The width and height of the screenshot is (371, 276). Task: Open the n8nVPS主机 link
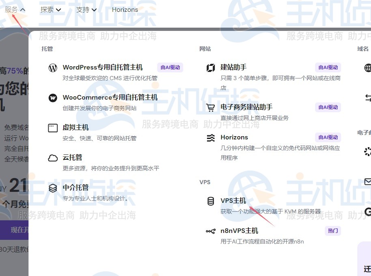pyautogui.click(x=239, y=231)
